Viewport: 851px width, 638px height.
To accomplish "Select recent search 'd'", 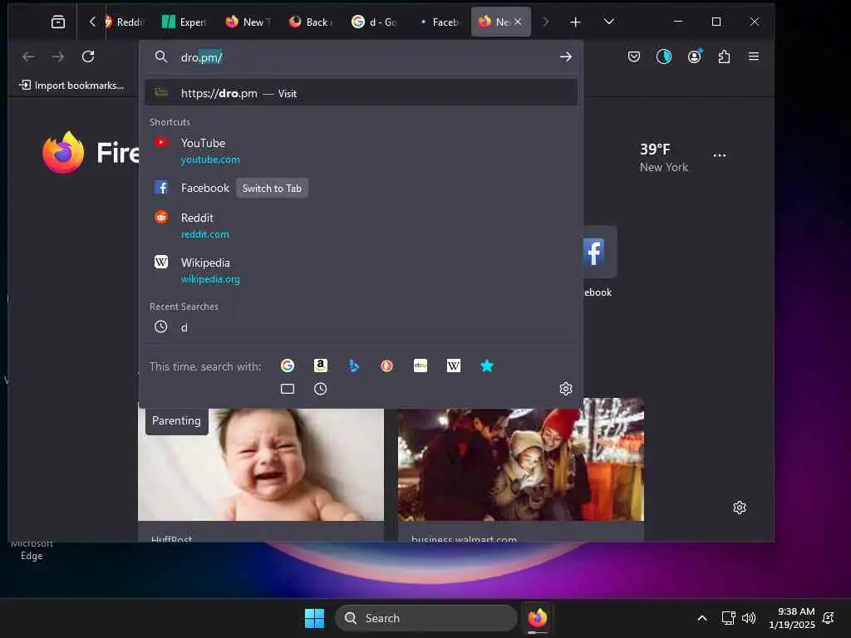I will (x=361, y=327).
